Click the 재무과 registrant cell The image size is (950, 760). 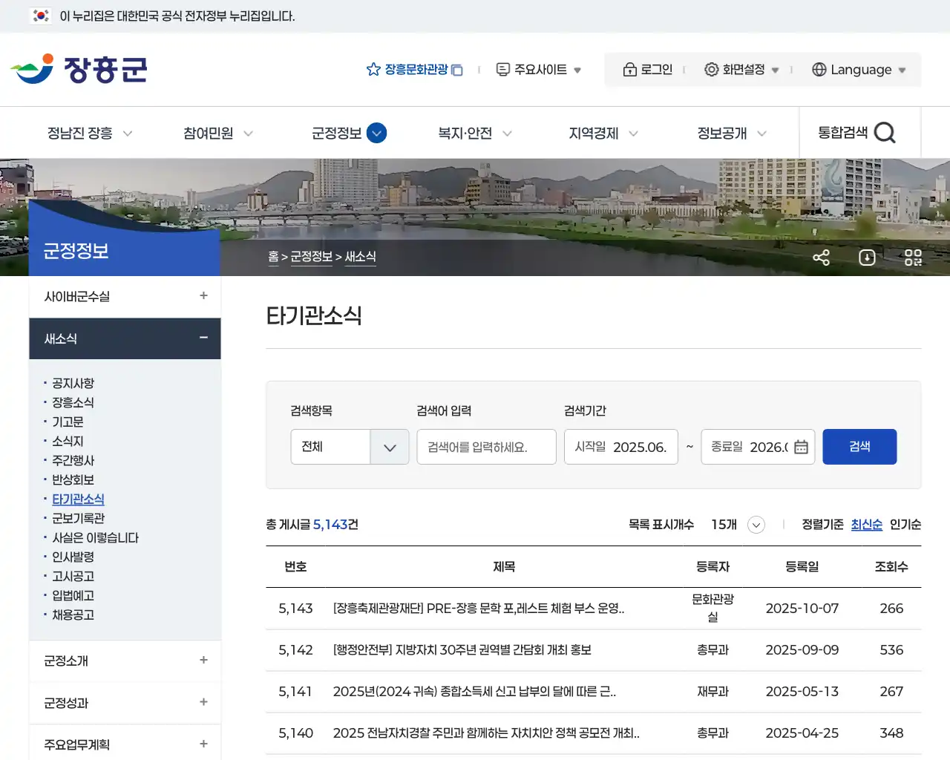point(712,692)
